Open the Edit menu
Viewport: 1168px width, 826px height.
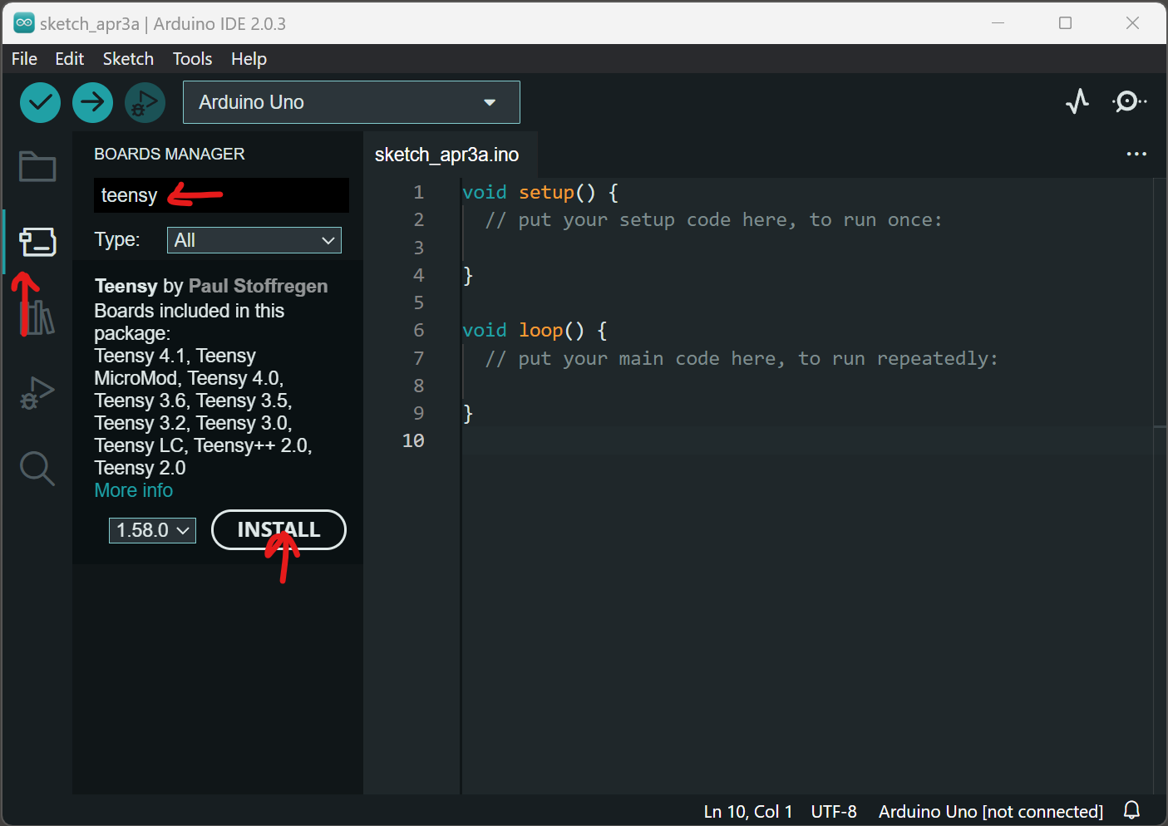point(70,59)
